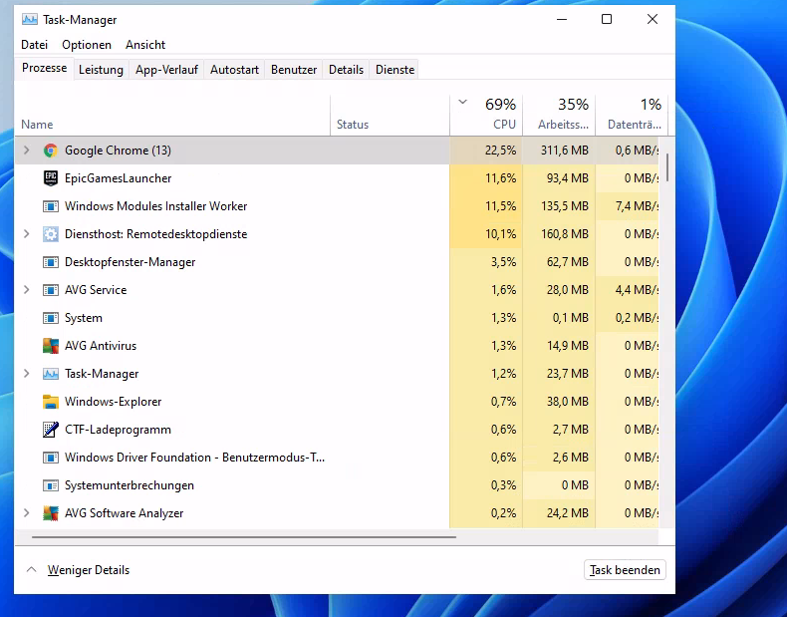Viewport: 787px width, 617px height.
Task: Click the AVG Antivirus icon
Action: tap(50, 346)
